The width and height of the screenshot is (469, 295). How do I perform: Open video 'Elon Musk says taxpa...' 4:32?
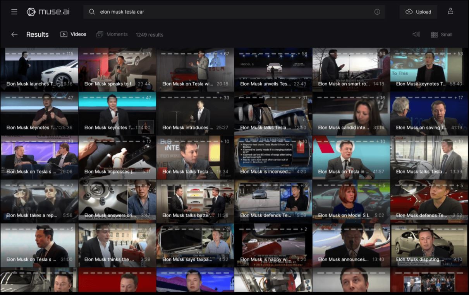pos(195,245)
